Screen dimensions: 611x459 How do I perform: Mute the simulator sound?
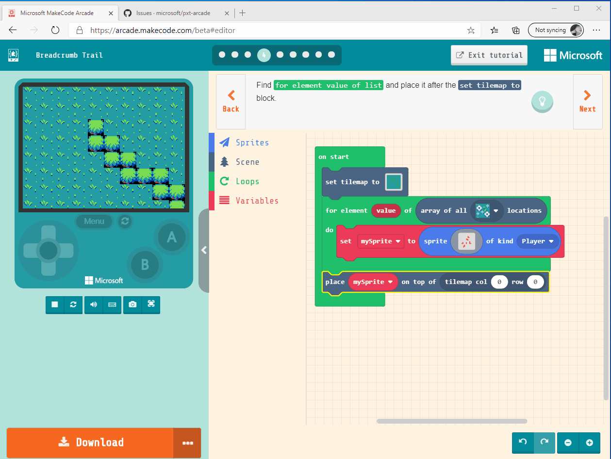(x=93, y=305)
